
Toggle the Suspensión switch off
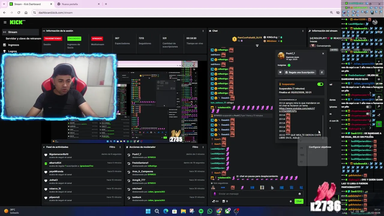click(320, 84)
